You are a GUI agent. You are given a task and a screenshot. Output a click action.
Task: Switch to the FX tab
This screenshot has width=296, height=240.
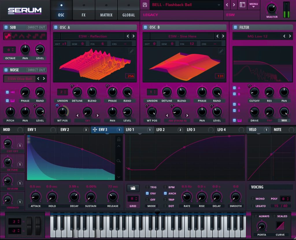[x=84, y=10]
